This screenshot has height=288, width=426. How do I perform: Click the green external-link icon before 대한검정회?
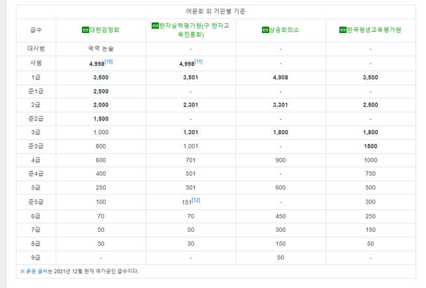click(x=85, y=30)
